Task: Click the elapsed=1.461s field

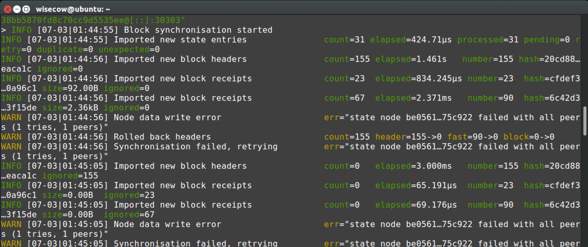Action: 411,59
